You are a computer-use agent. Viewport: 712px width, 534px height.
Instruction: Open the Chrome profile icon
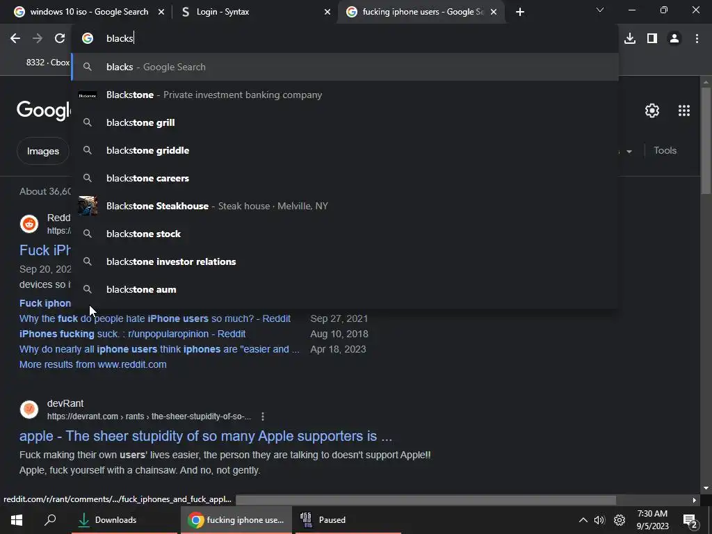pos(674,39)
